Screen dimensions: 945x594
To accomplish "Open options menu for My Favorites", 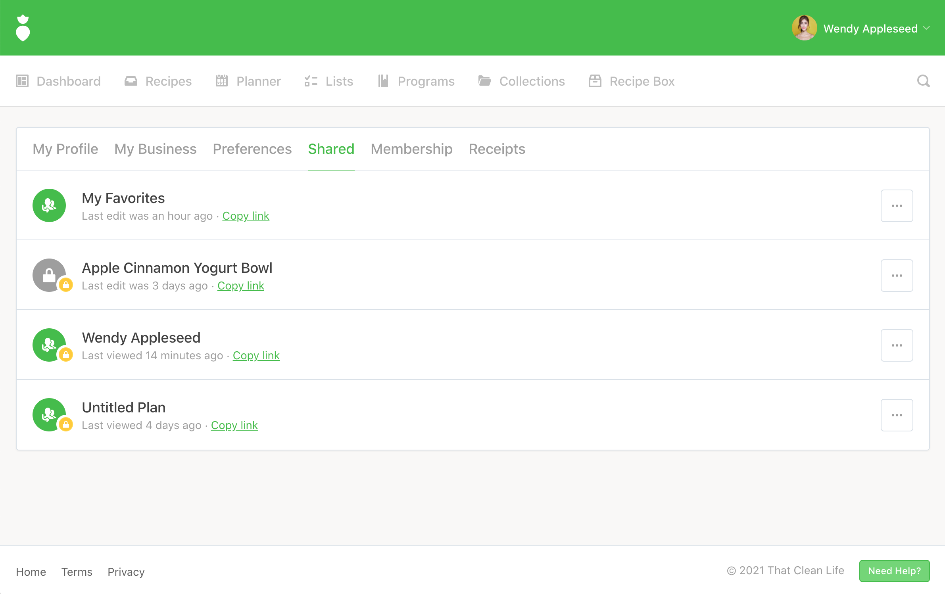I will pyautogui.click(x=897, y=205).
